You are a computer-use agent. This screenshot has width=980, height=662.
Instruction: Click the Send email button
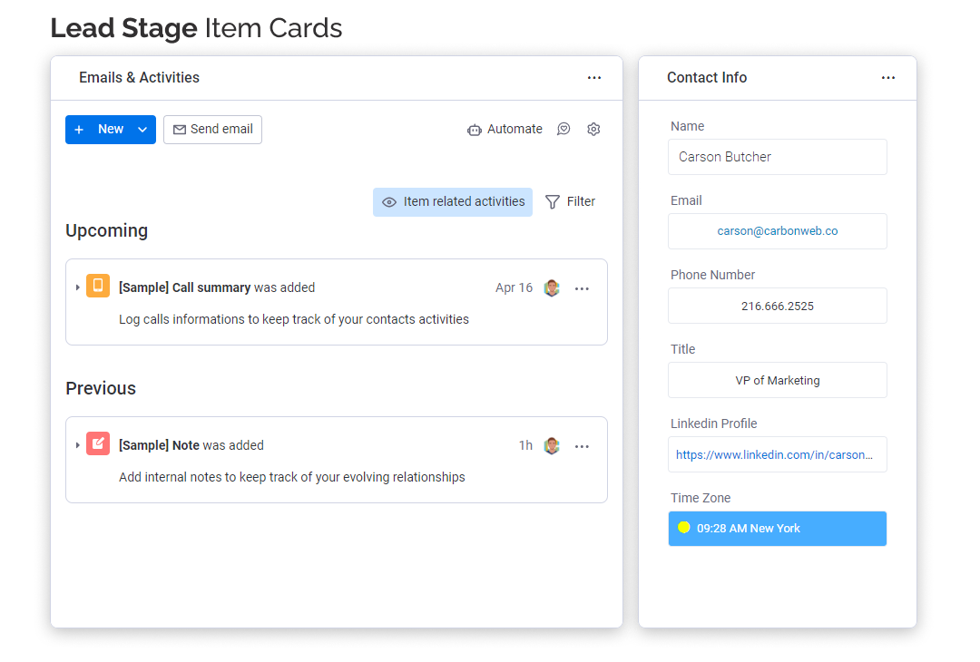[213, 130]
